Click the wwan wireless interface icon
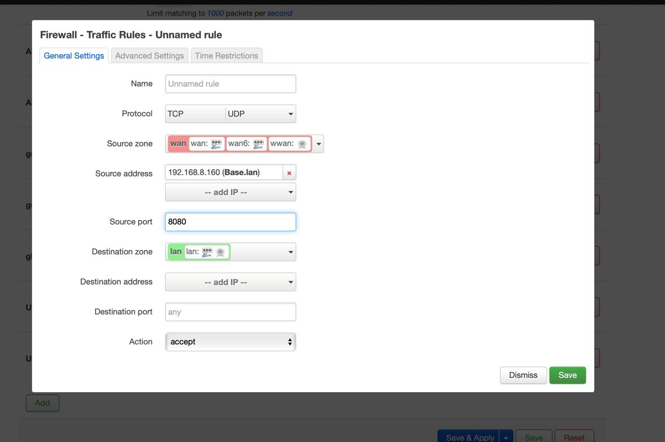The width and height of the screenshot is (665, 442). click(x=302, y=144)
